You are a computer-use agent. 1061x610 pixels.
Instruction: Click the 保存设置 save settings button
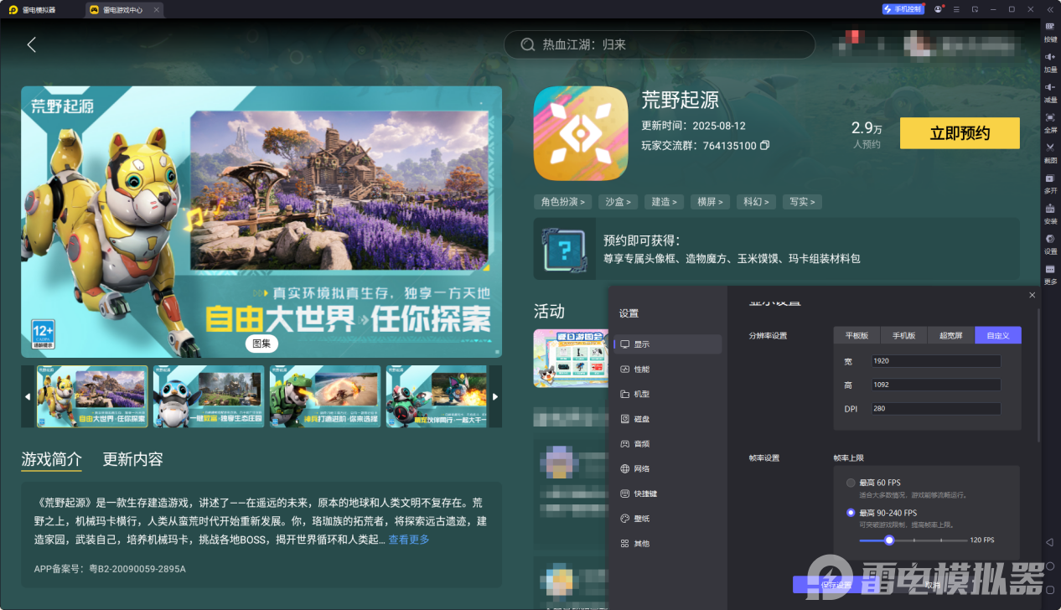pyautogui.click(x=836, y=584)
